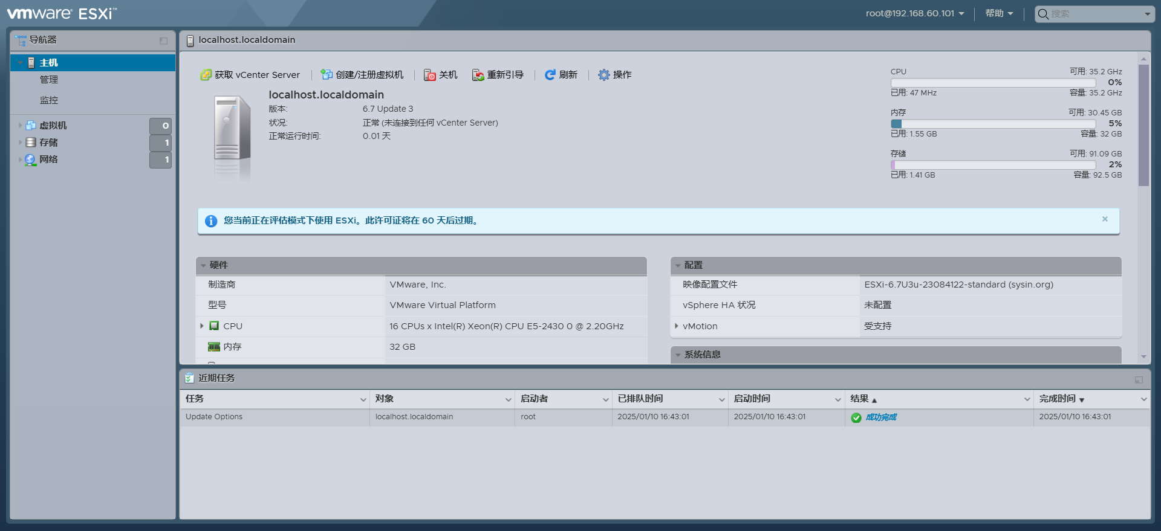Expand the Virtual Machines (虚拟机) tree node
The height and width of the screenshot is (531, 1161).
click(20, 126)
